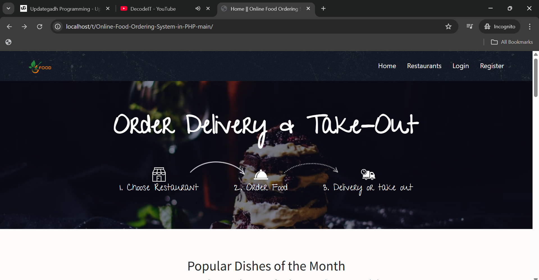Open the Restaurants navigation link
The height and width of the screenshot is (280, 539).
(424, 66)
